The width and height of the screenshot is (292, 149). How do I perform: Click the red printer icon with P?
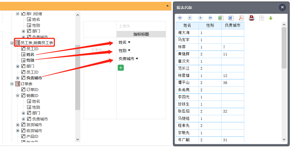252,18
